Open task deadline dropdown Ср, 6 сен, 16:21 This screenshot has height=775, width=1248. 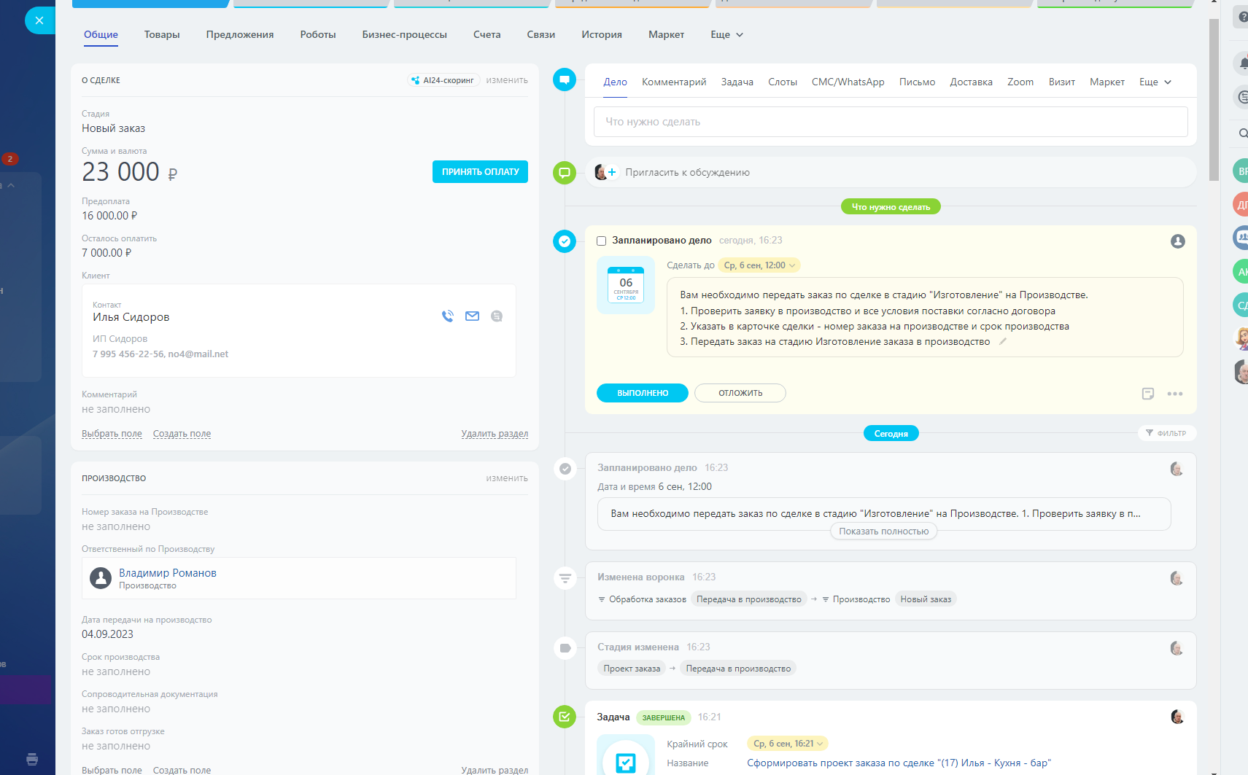click(788, 744)
